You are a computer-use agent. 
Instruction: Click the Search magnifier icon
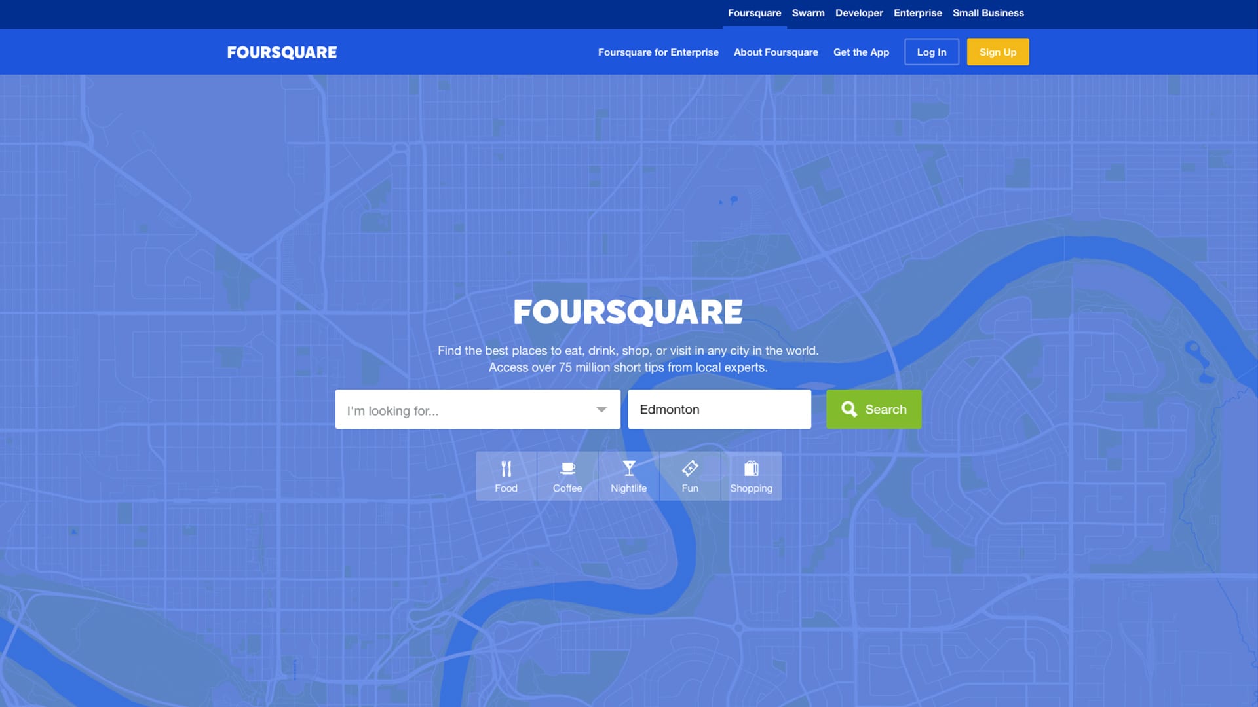[x=848, y=409]
